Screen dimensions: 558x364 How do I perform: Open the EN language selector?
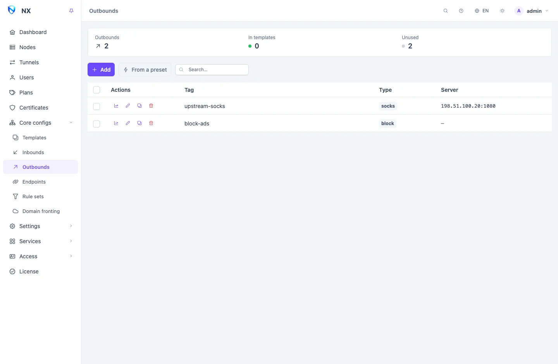coord(482,11)
